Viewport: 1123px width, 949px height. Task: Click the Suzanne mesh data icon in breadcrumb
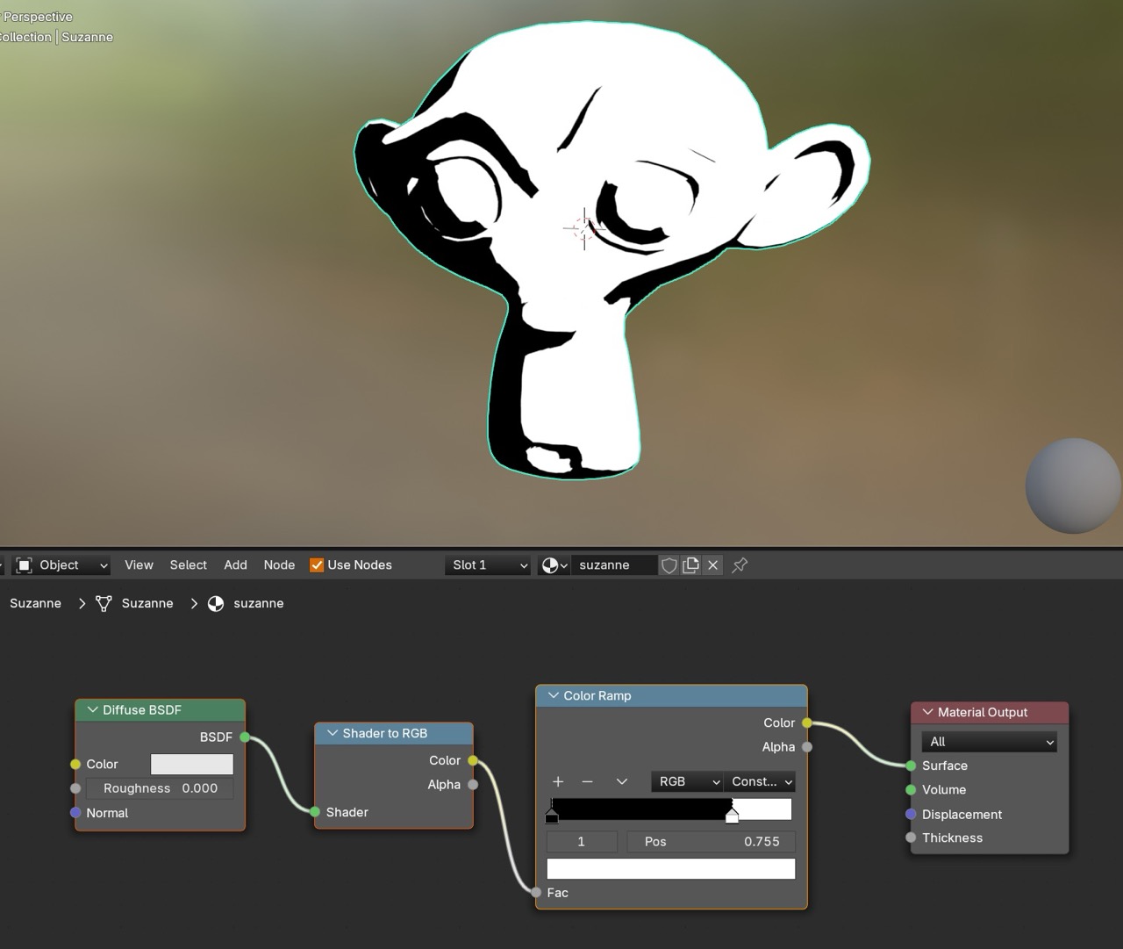pos(104,604)
